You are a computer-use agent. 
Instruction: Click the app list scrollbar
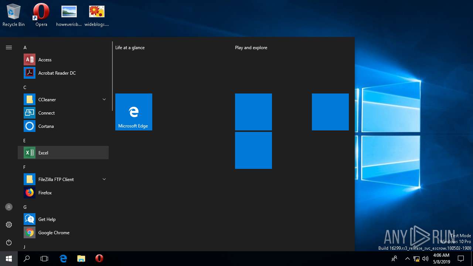[x=112, y=76]
